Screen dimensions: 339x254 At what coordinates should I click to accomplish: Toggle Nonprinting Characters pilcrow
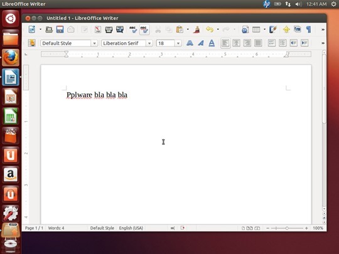308,29
